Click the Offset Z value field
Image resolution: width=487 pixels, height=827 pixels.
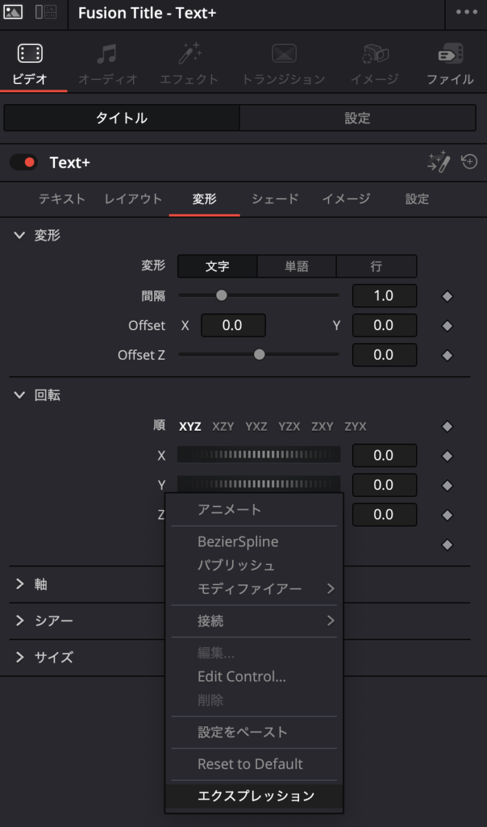click(384, 355)
